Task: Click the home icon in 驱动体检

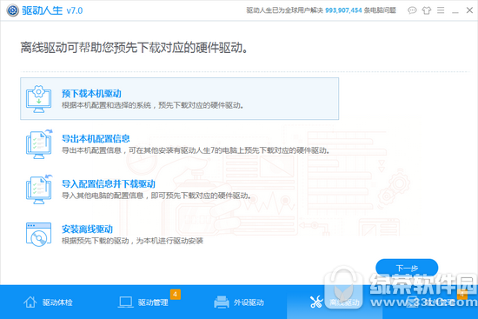Action: point(30,302)
